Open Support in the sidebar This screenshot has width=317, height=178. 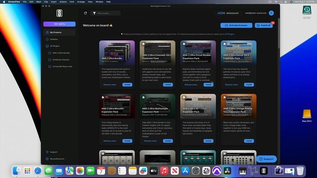pos(53,152)
